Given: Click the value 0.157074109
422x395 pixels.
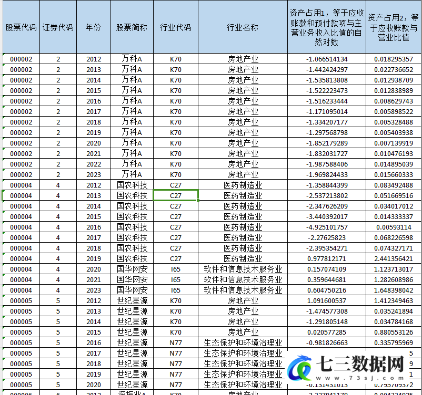Looking at the screenshot, I should coord(327,269).
